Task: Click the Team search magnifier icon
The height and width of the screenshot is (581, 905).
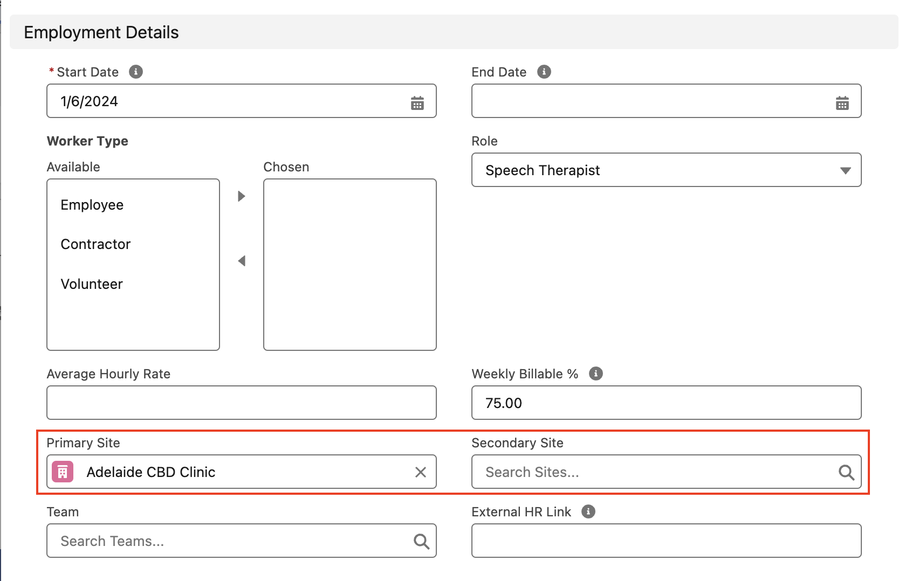Action: pyautogui.click(x=421, y=541)
